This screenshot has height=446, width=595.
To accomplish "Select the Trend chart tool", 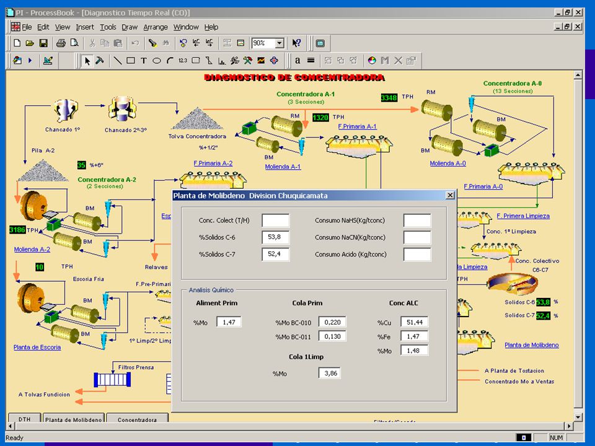I will pos(261,61).
